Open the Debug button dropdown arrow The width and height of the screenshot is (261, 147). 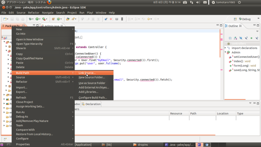[x=33, y=19]
